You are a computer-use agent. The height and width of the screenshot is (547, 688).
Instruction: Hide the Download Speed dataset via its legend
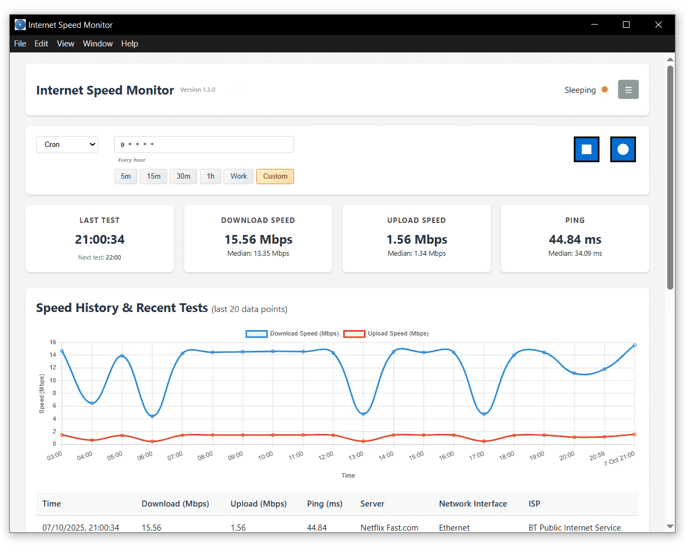(x=304, y=333)
